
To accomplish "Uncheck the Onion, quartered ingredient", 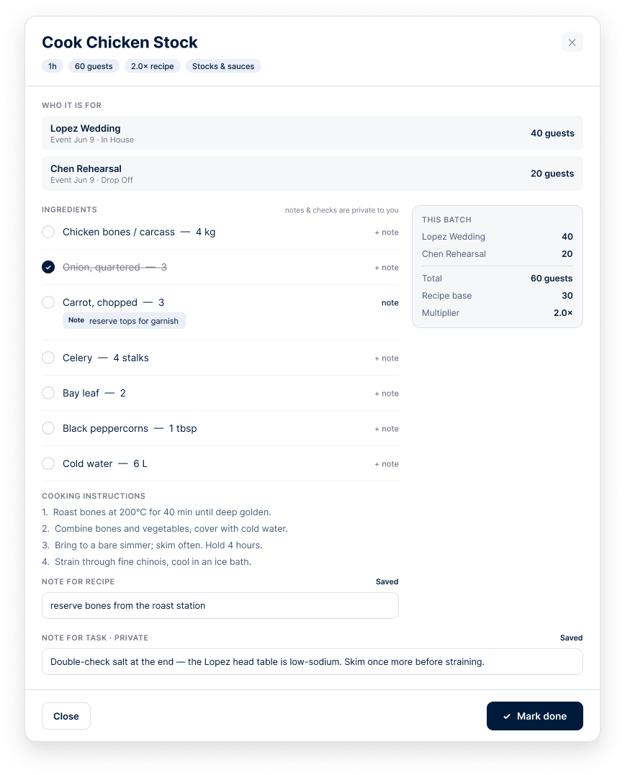I will click(x=48, y=267).
